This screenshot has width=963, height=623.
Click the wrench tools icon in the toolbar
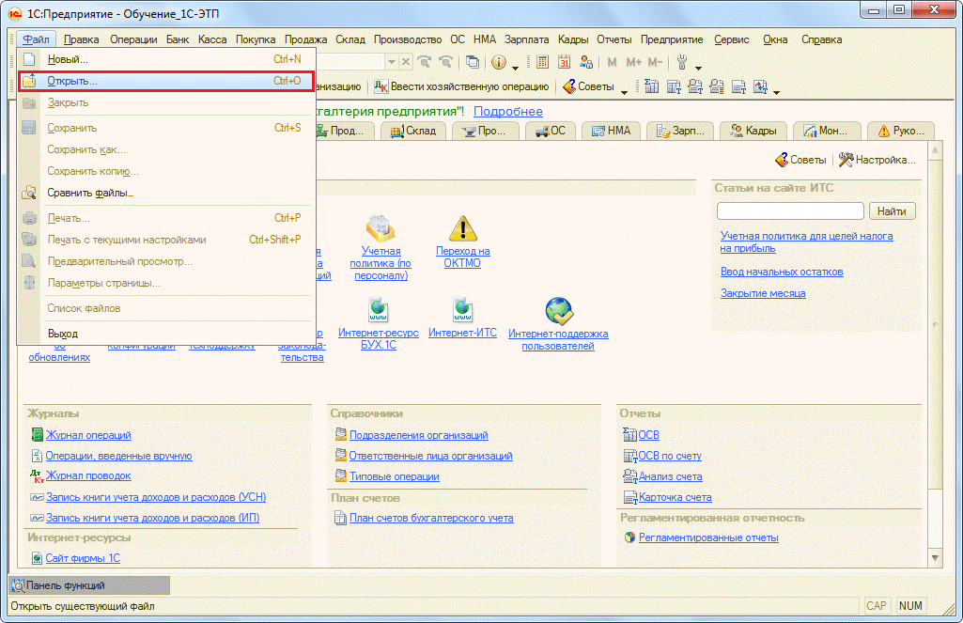pos(682,62)
